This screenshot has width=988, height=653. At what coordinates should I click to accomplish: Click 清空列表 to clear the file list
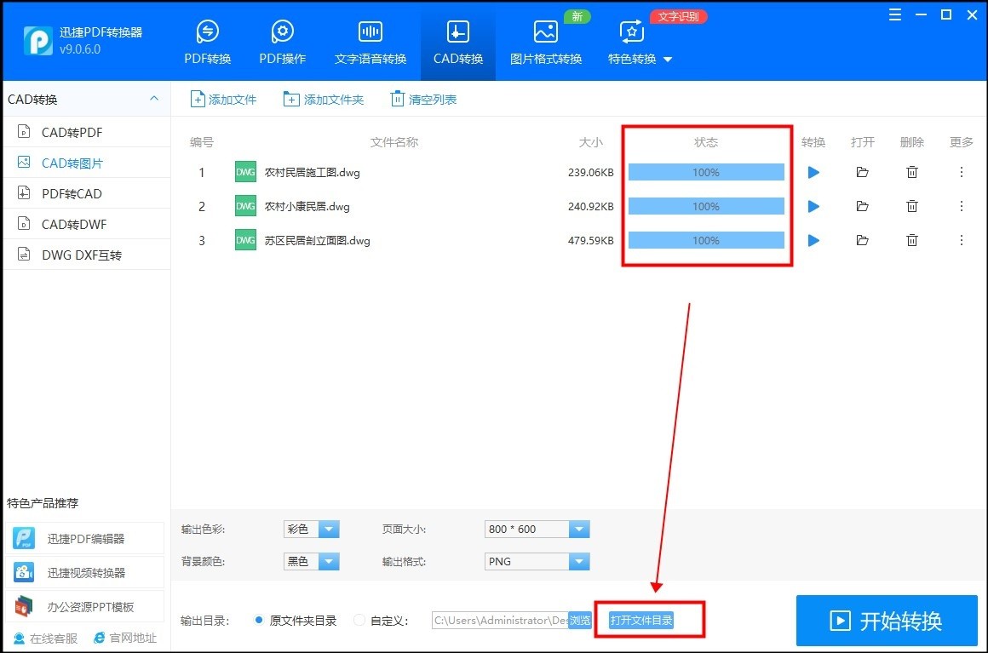coord(422,99)
